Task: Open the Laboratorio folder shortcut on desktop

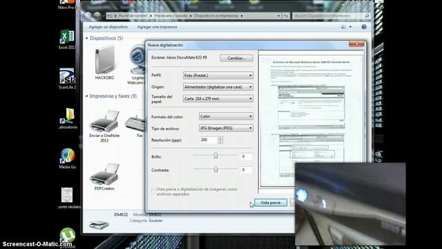Action: (x=68, y=118)
